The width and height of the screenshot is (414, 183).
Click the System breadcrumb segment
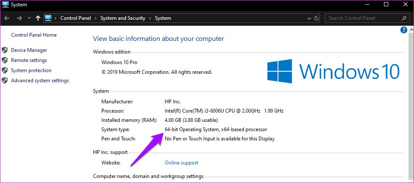point(163,18)
